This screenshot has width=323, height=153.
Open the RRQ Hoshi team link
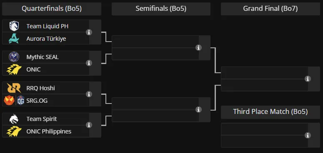[41, 88]
